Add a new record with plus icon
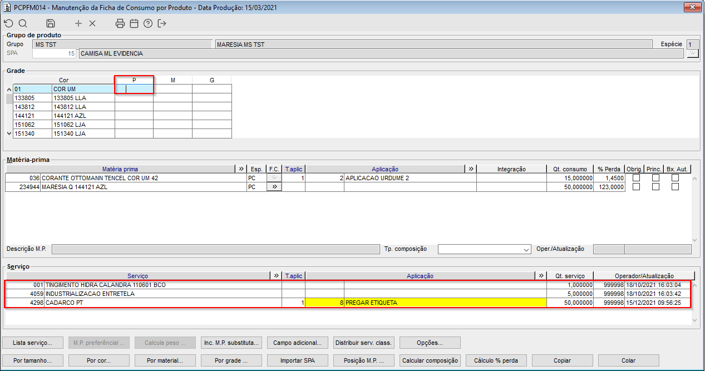Screen dimensions: 705x371 pos(78,23)
